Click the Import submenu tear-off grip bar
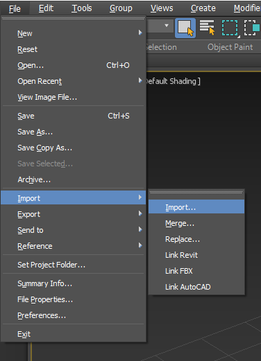Image resolution: width=261 pixels, height=361 pixels. (196, 192)
